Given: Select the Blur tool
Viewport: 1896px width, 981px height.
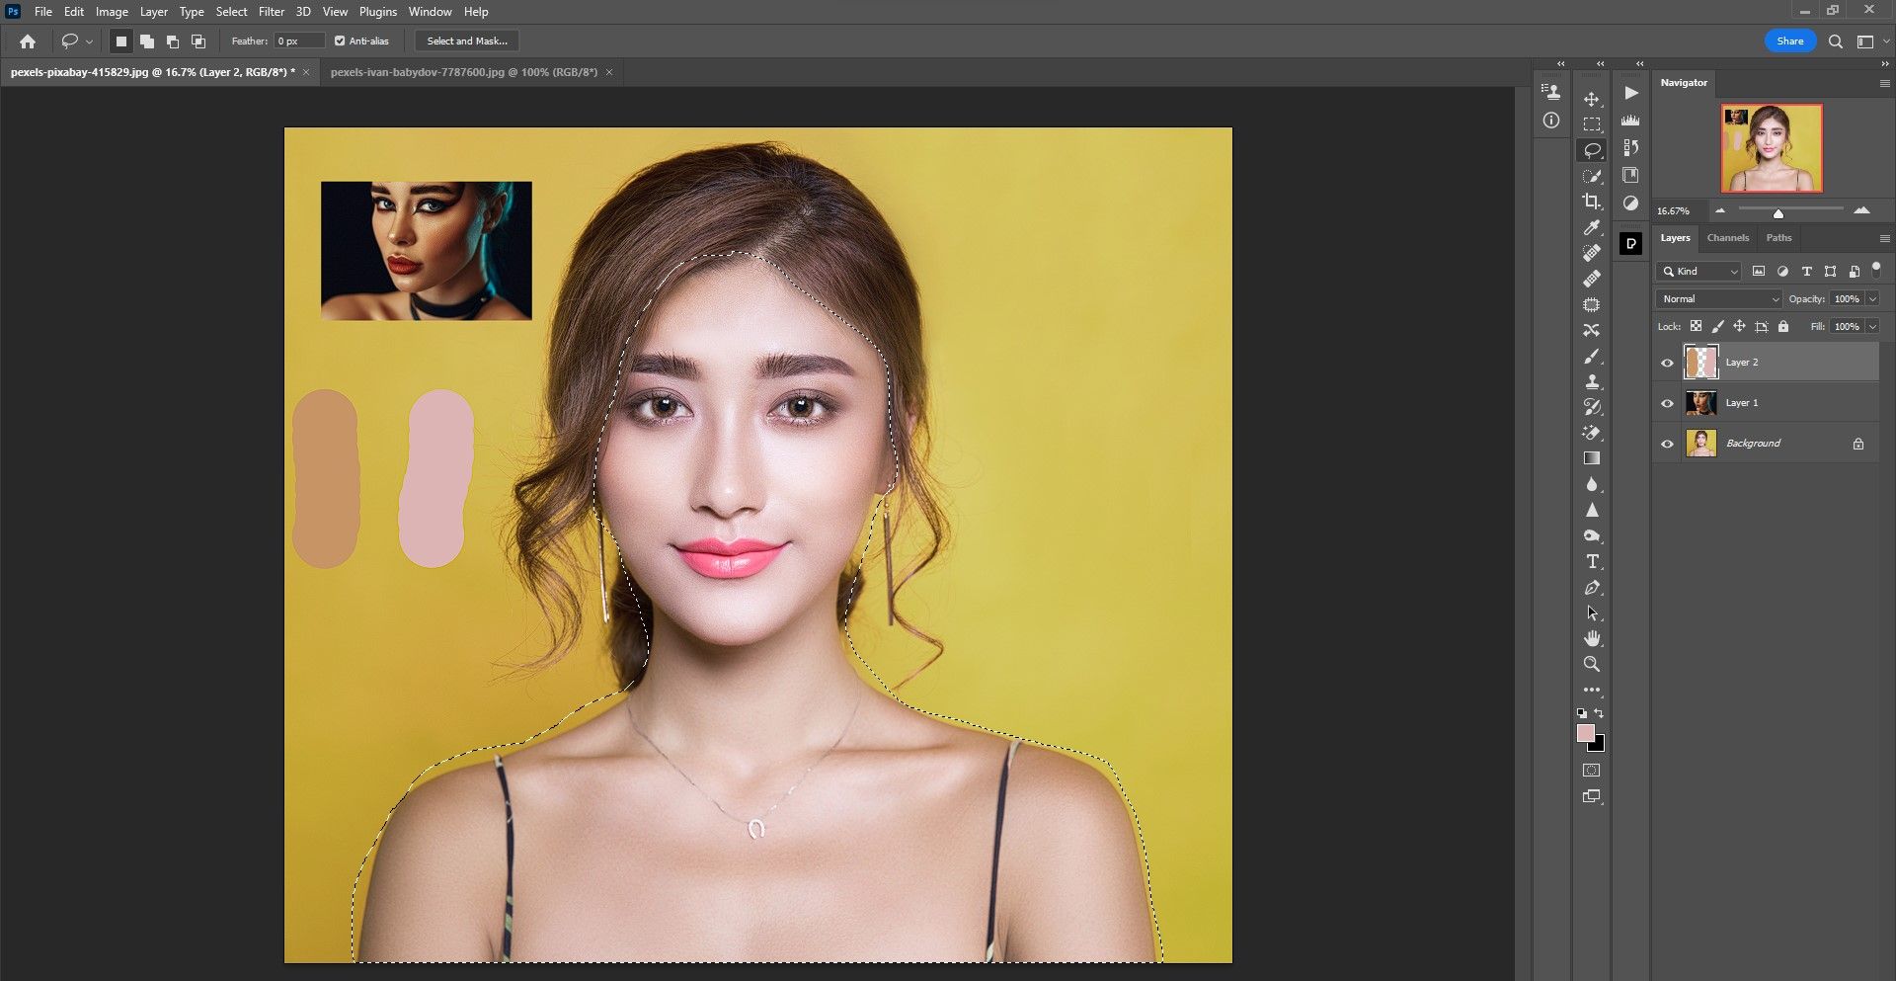Looking at the screenshot, I should 1591,484.
